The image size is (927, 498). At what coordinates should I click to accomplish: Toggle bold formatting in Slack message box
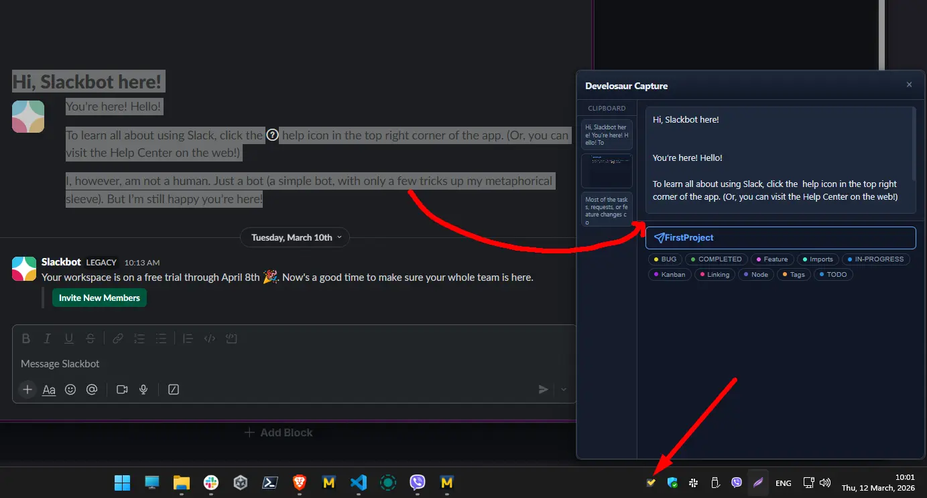tap(26, 338)
